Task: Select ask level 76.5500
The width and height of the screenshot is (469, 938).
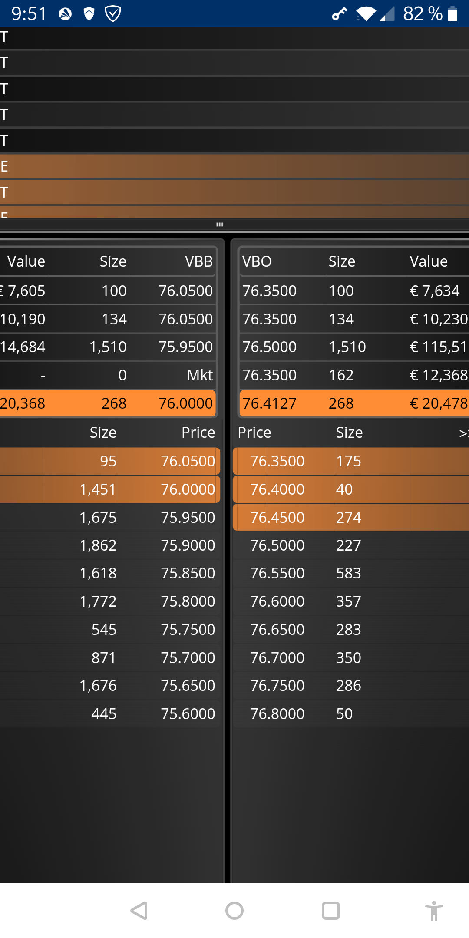Action: pyautogui.click(x=351, y=573)
